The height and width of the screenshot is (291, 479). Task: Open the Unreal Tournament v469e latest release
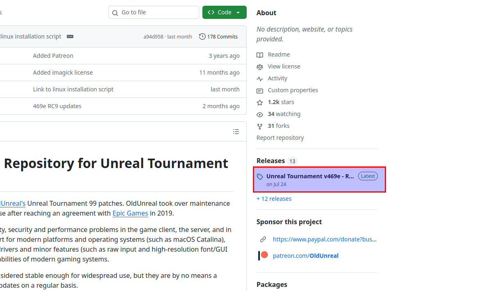(x=310, y=176)
